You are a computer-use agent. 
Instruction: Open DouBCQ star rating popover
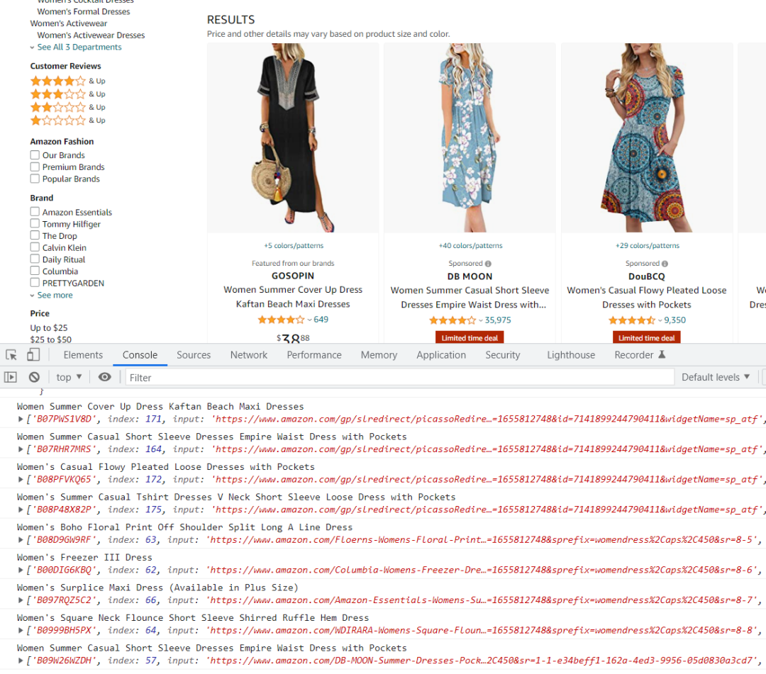pyautogui.click(x=635, y=320)
